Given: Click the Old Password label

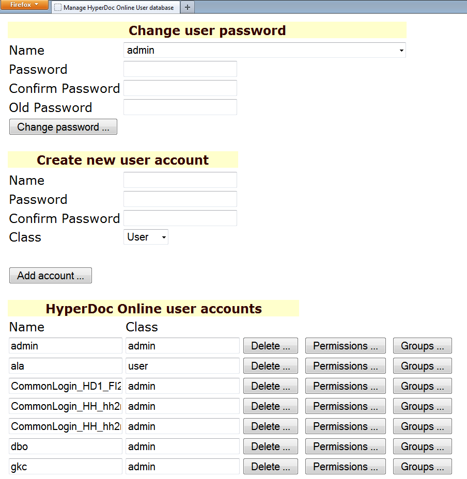Looking at the screenshot, I should coord(51,107).
